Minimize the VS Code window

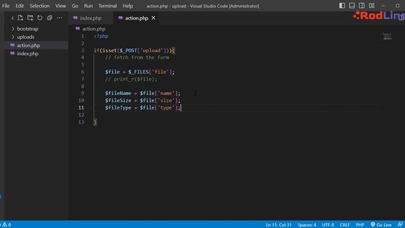pos(383,6)
